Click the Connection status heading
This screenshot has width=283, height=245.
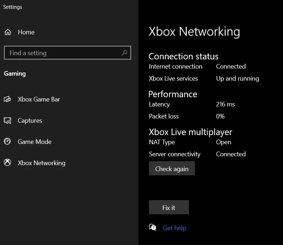(183, 56)
